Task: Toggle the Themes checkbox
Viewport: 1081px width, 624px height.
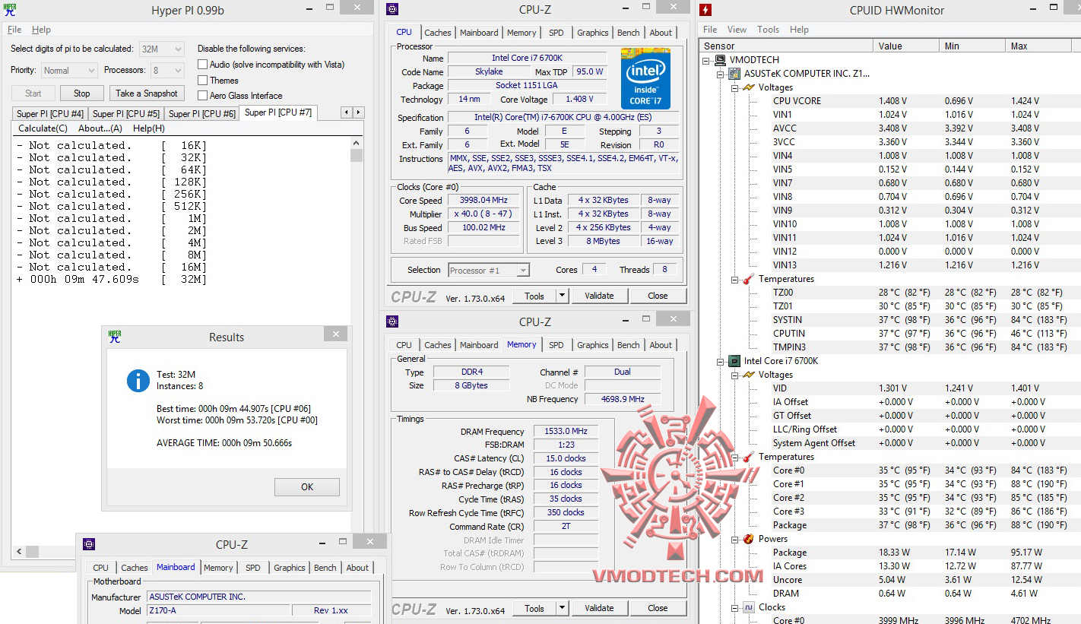Action: [x=203, y=80]
